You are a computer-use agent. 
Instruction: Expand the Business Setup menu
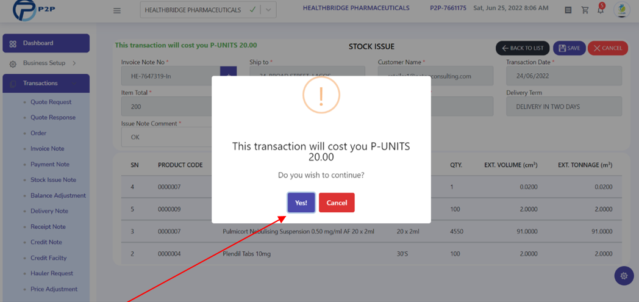[x=46, y=63]
